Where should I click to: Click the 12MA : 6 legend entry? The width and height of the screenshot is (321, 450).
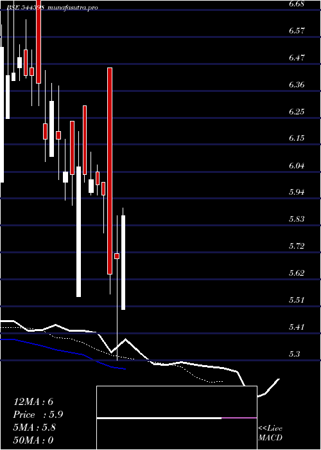tap(33, 402)
